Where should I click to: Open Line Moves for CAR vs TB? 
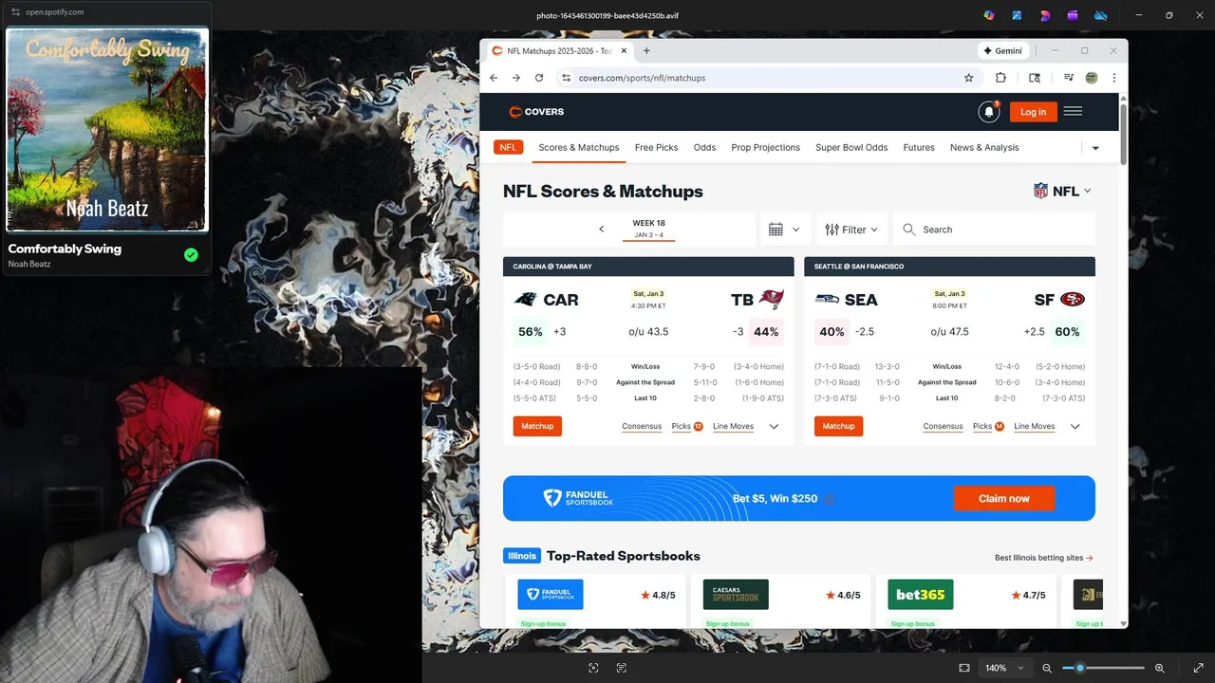[733, 426]
